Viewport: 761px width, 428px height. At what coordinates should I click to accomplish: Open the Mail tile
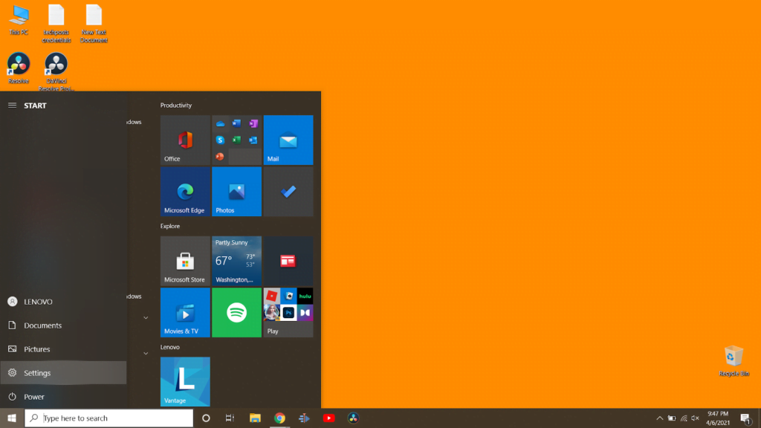pyautogui.click(x=288, y=140)
